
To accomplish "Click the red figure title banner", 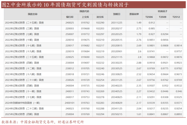I will (x=93, y=5).
